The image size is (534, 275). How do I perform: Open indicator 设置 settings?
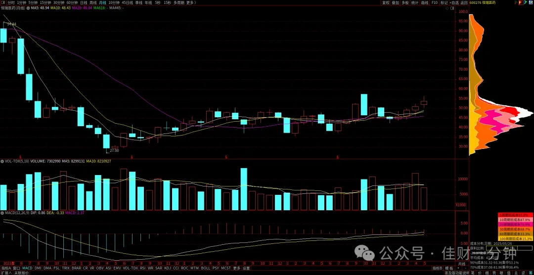pos(246,268)
